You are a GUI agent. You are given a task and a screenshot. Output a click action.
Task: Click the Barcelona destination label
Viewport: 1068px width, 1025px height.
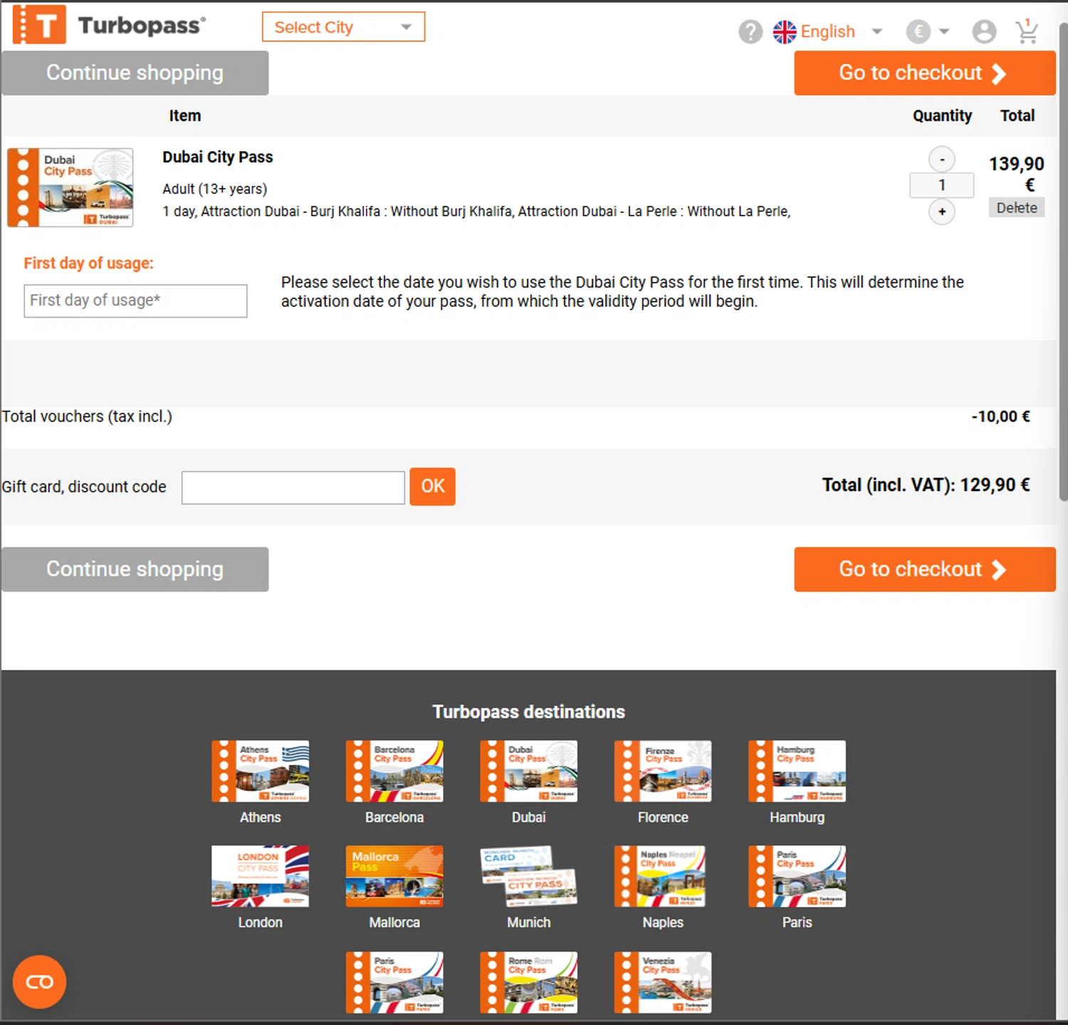click(394, 817)
